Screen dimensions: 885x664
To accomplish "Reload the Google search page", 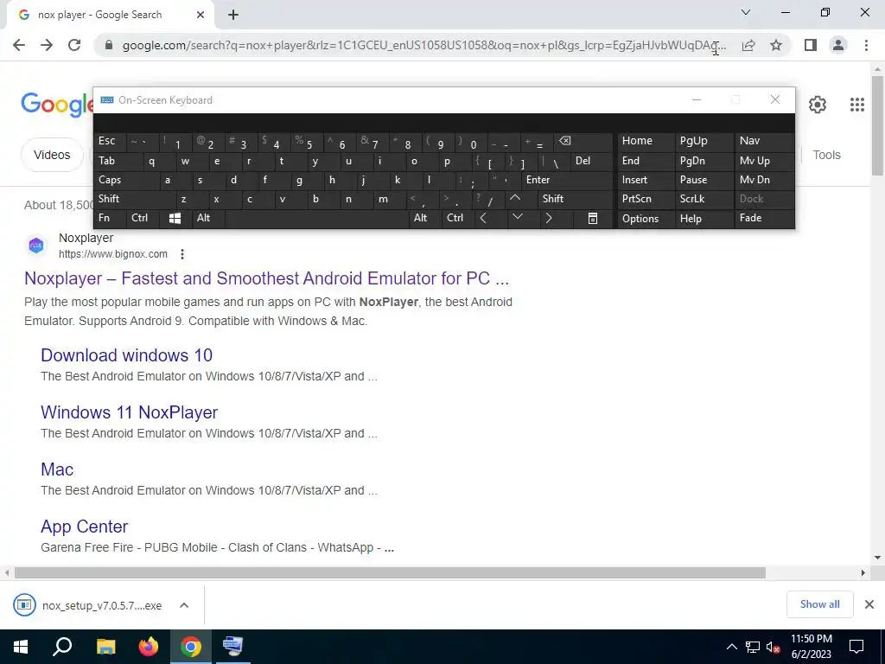I will click(x=74, y=45).
